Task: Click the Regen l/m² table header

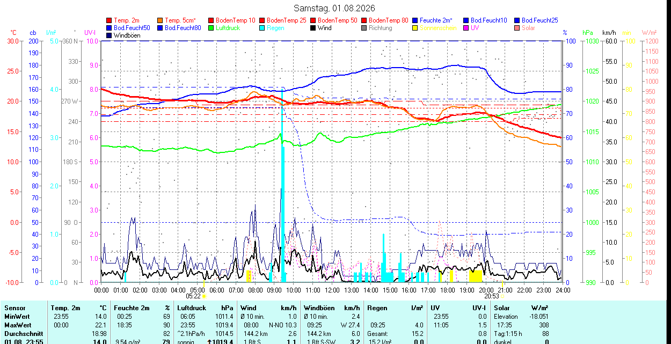Action: [395, 308]
